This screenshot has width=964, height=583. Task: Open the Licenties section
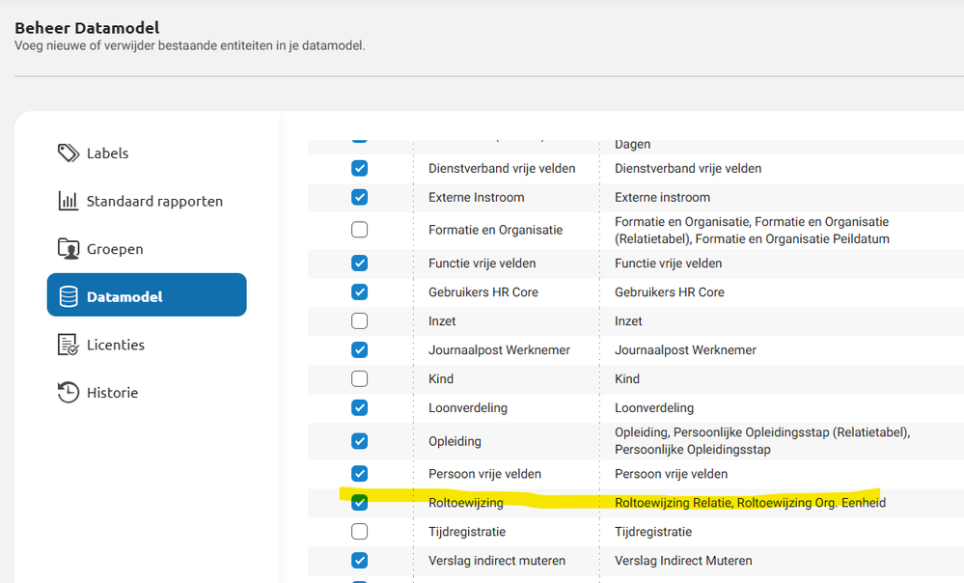pos(116,345)
